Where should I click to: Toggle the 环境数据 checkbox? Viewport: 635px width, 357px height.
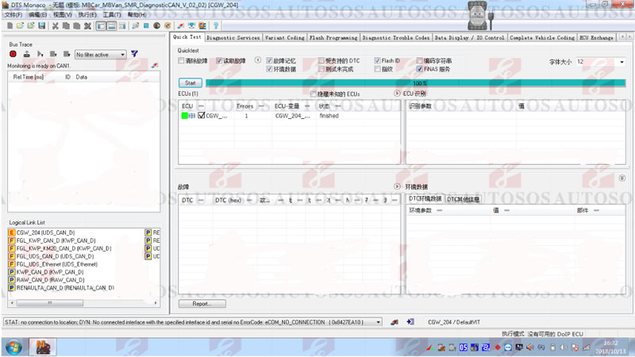pyautogui.click(x=269, y=69)
